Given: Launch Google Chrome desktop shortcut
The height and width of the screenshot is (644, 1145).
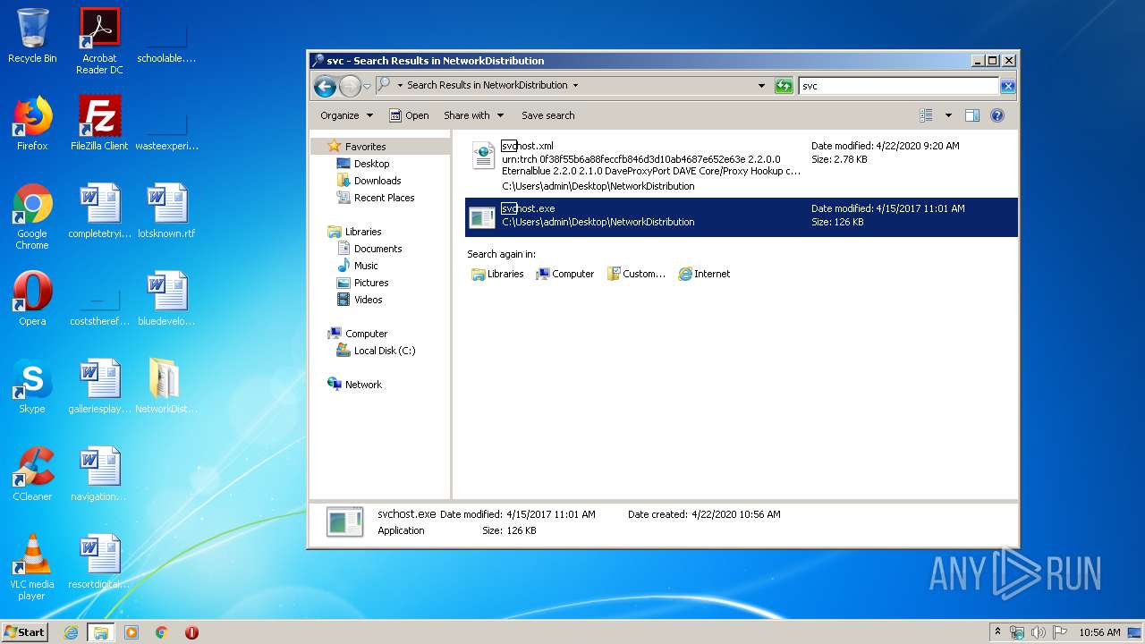Looking at the screenshot, I should (x=32, y=216).
